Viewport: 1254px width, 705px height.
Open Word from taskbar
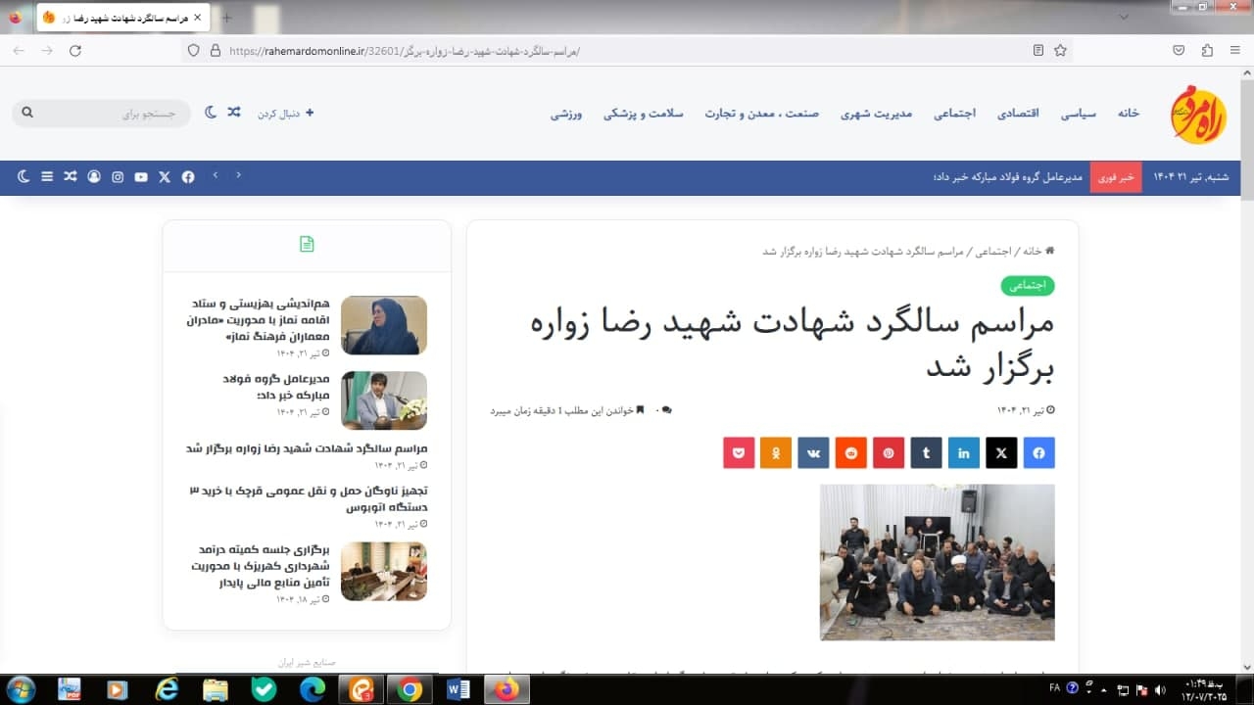pos(458,689)
